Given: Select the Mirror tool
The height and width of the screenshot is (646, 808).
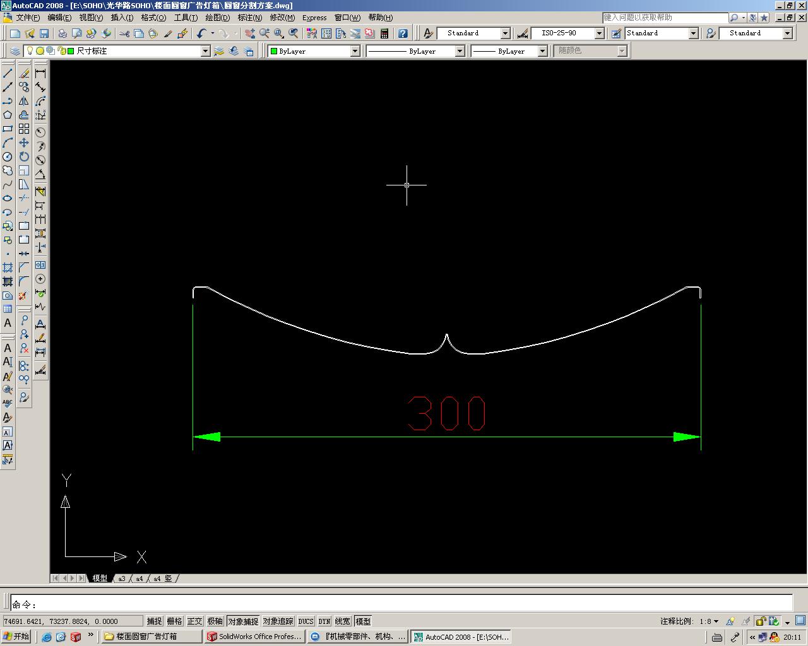Looking at the screenshot, I should [x=24, y=101].
